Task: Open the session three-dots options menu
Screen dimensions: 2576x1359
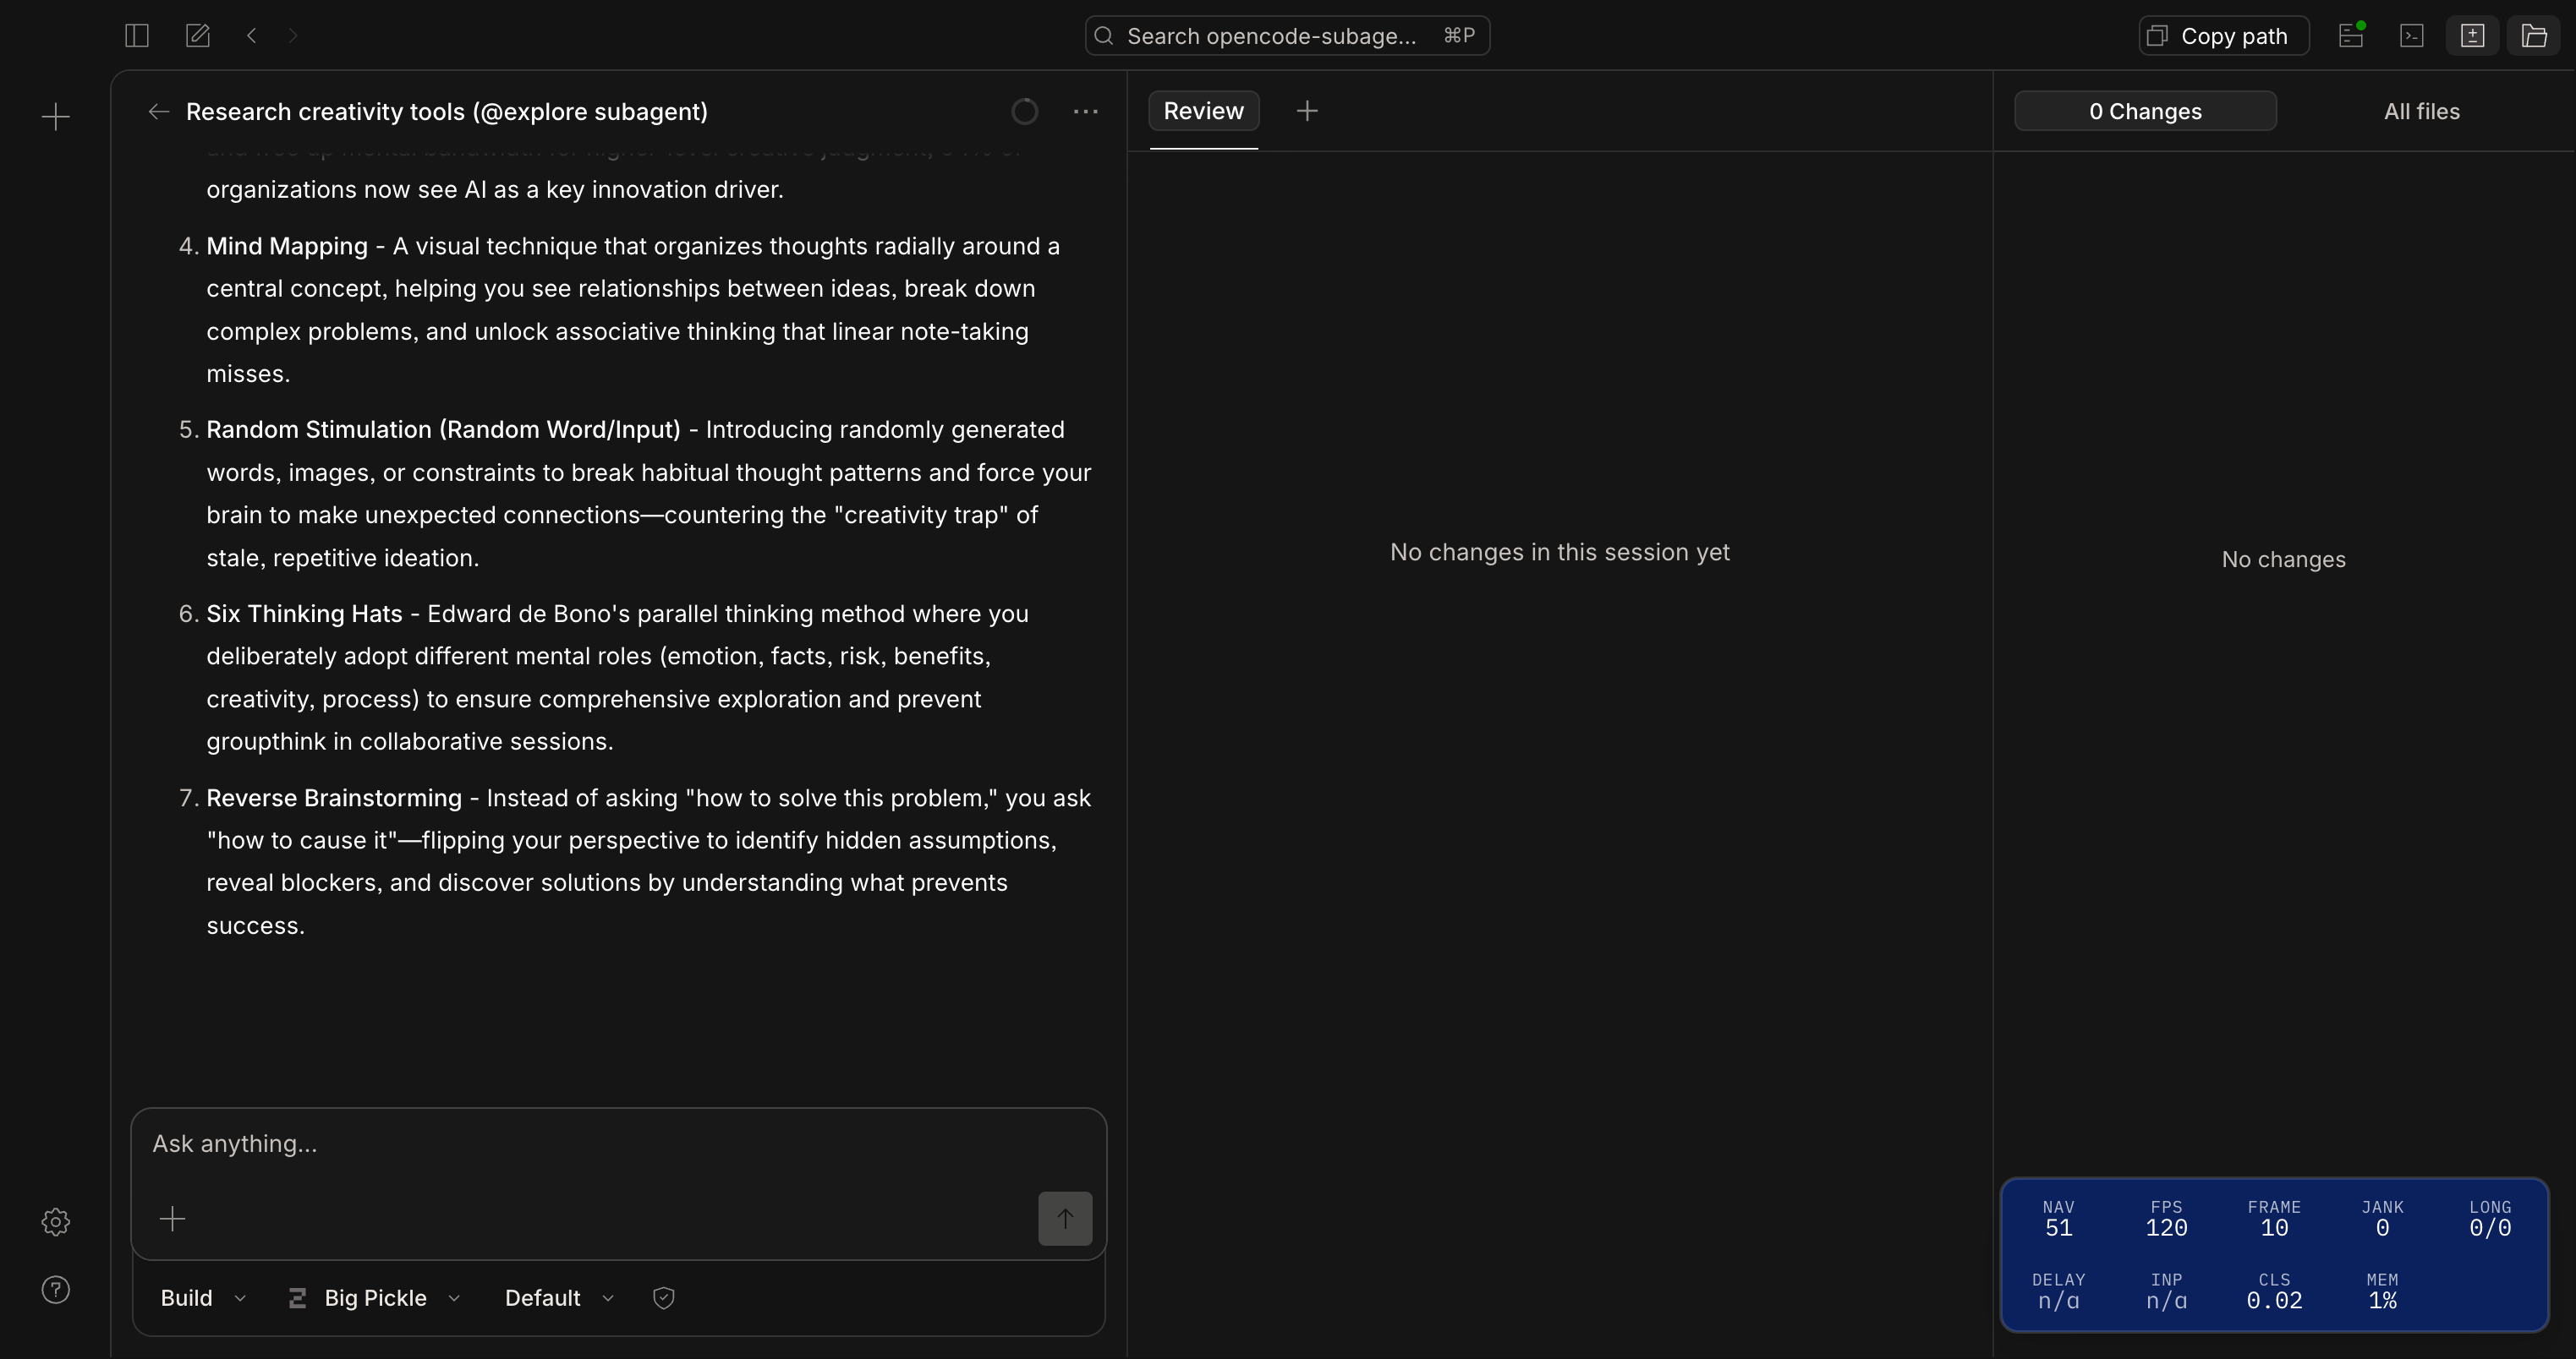Action: (x=1085, y=112)
